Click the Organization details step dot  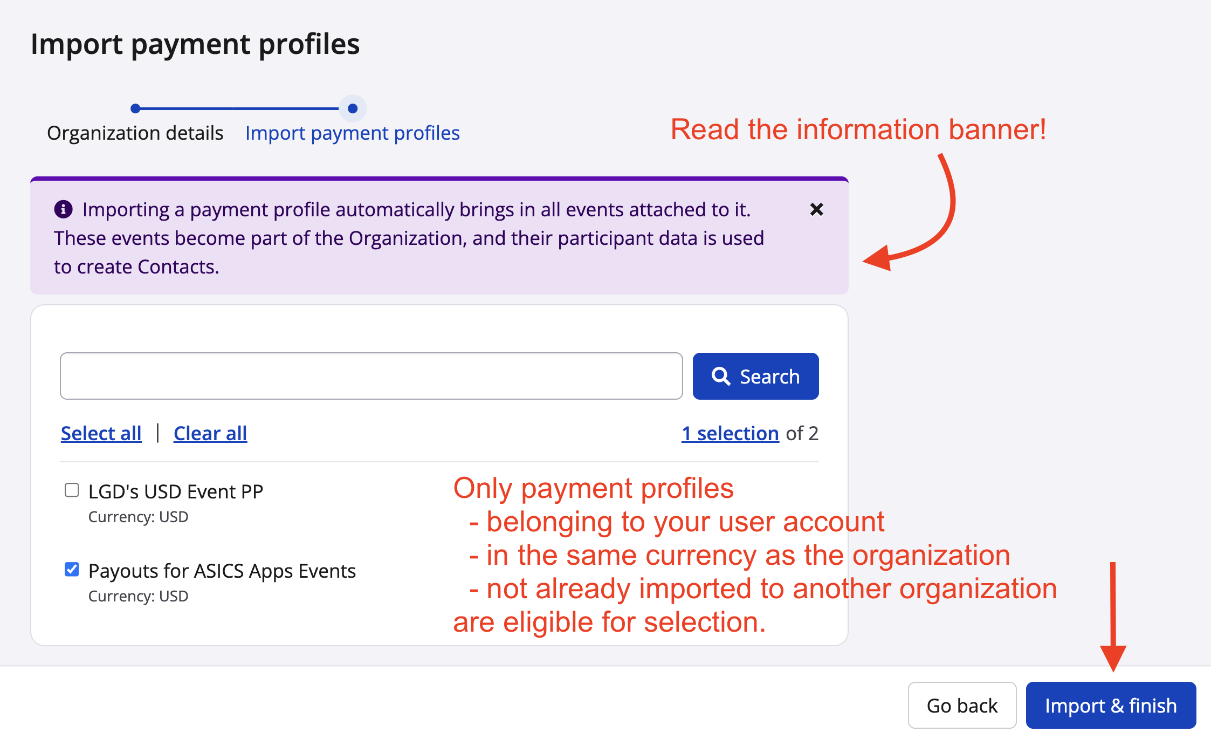135,108
